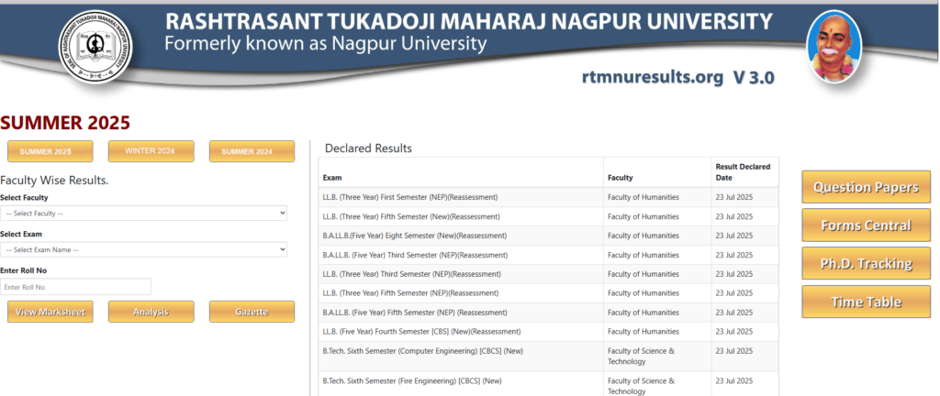Viewport: 940px width, 396px height.
Task: Click the Exam column header
Action: 461,172
